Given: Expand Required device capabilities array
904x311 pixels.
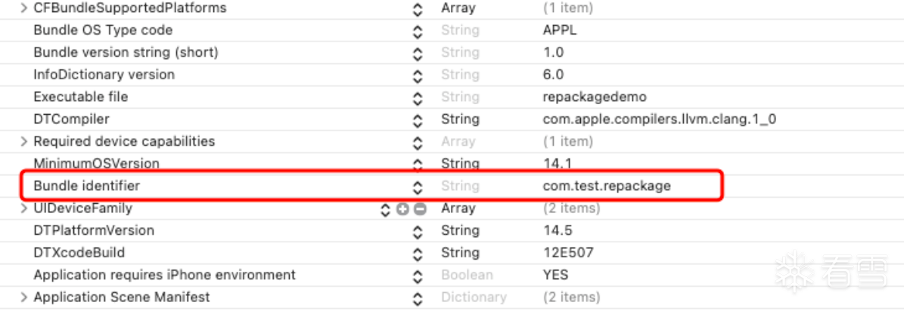Looking at the screenshot, I should point(23,141).
